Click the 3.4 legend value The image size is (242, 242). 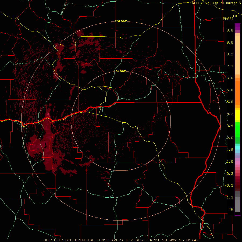230,126
